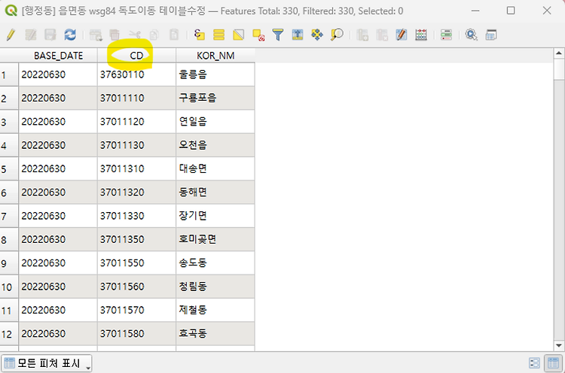The width and height of the screenshot is (565, 373).
Task: Select row 12 by its row number
Action: coord(9,334)
